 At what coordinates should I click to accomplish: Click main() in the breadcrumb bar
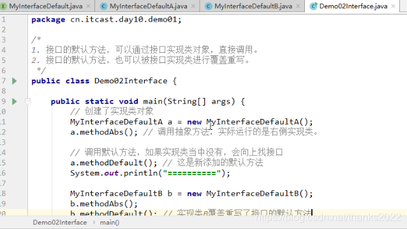click(x=109, y=222)
